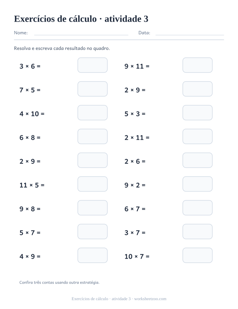Image resolution: width=238 pixels, height=309 pixels.
Task: Select the answer box for 5 × 3
Action: 197,113
